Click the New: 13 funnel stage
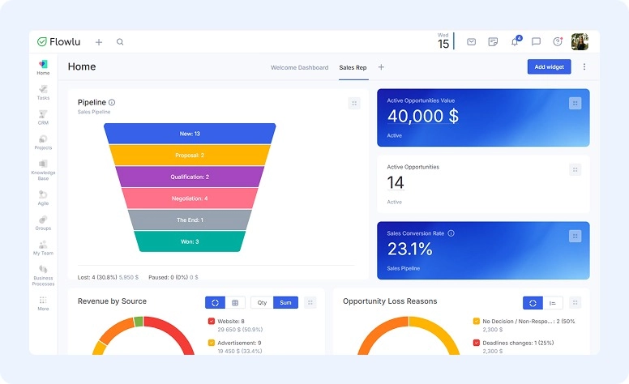This screenshot has height=384, width=629. [x=190, y=134]
